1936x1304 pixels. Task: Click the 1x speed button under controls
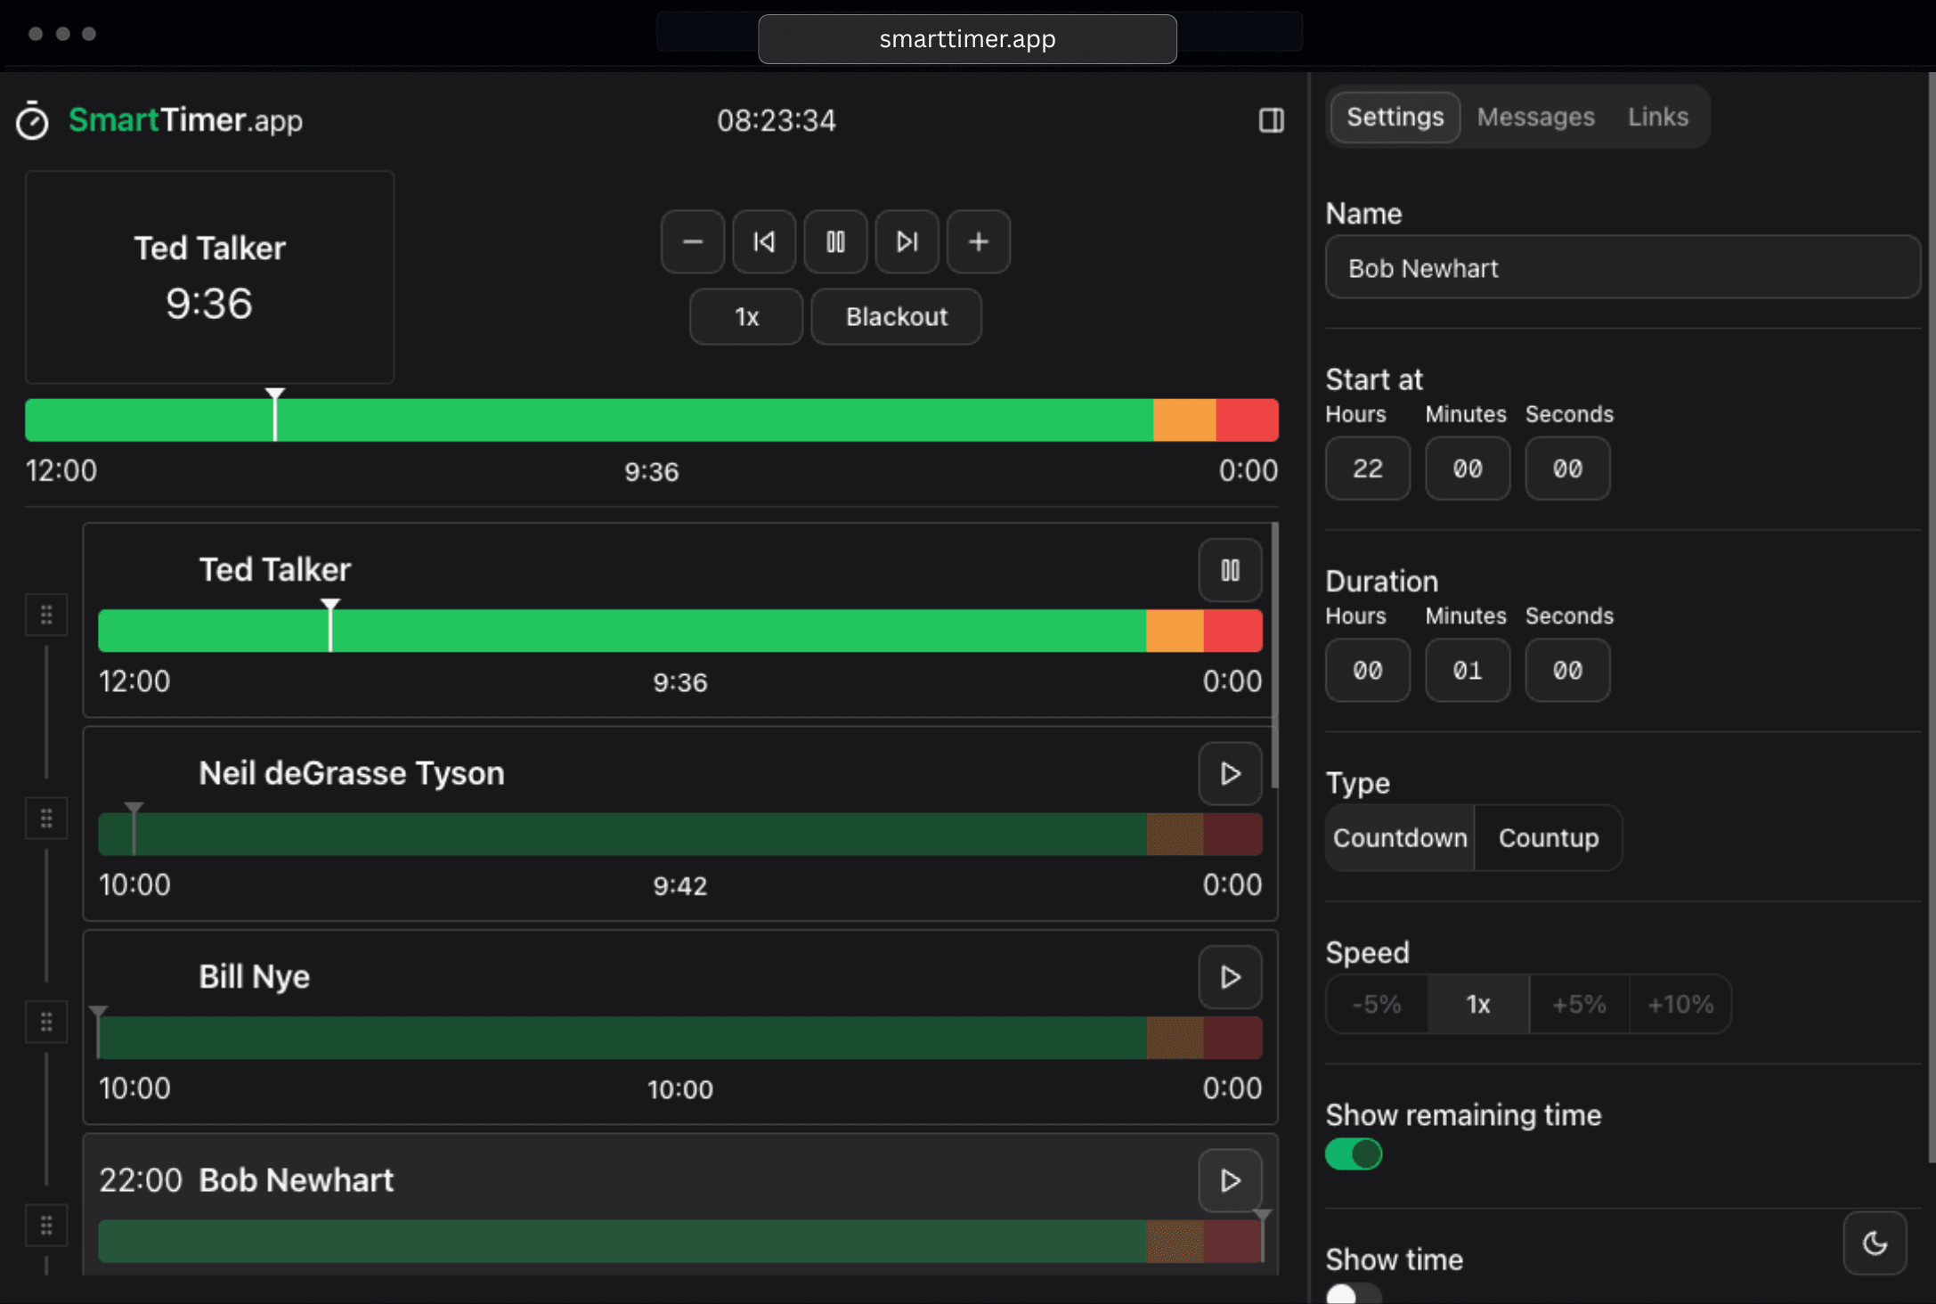pos(745,317)
